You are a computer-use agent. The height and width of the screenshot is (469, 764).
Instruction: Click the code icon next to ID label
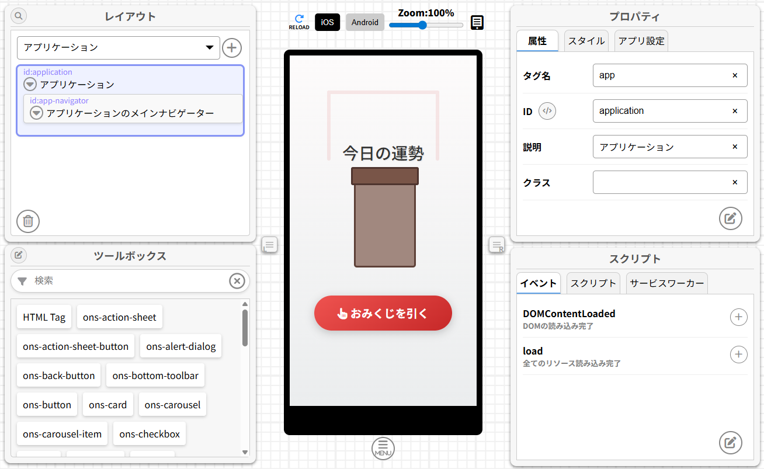547,111
